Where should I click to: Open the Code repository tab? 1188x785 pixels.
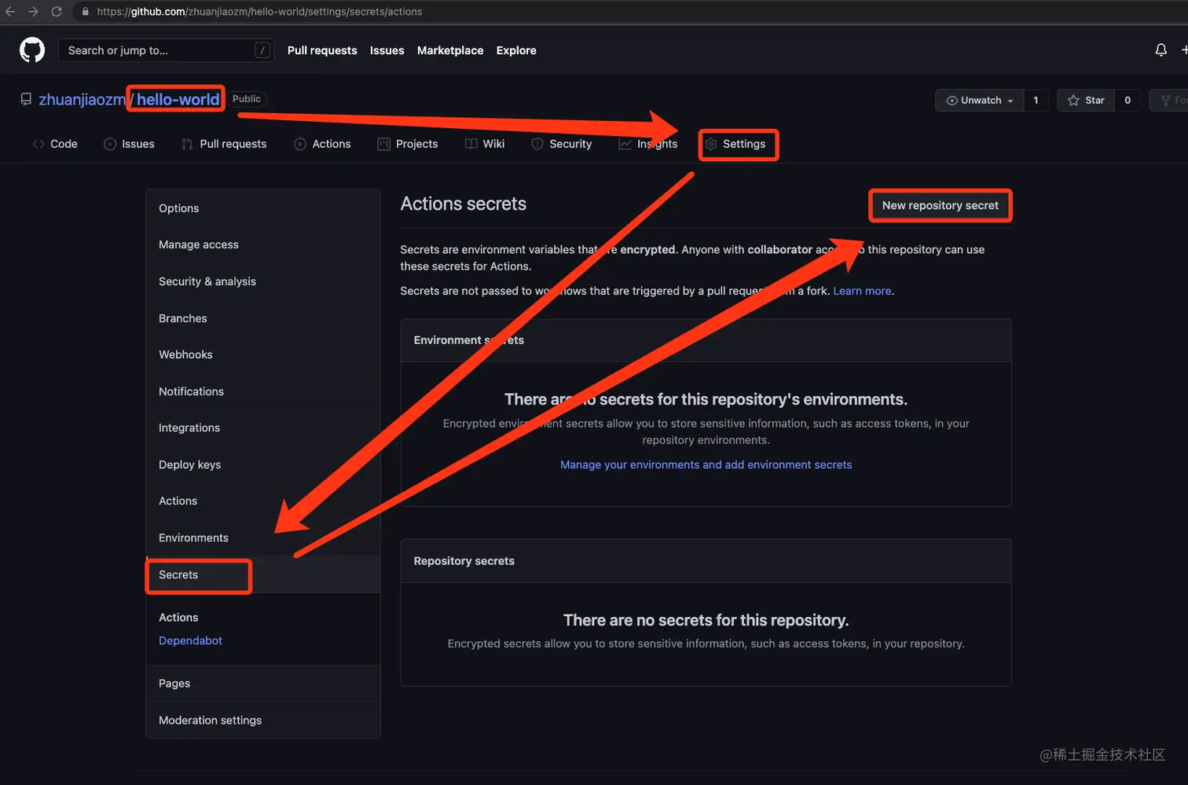[55, 144]
